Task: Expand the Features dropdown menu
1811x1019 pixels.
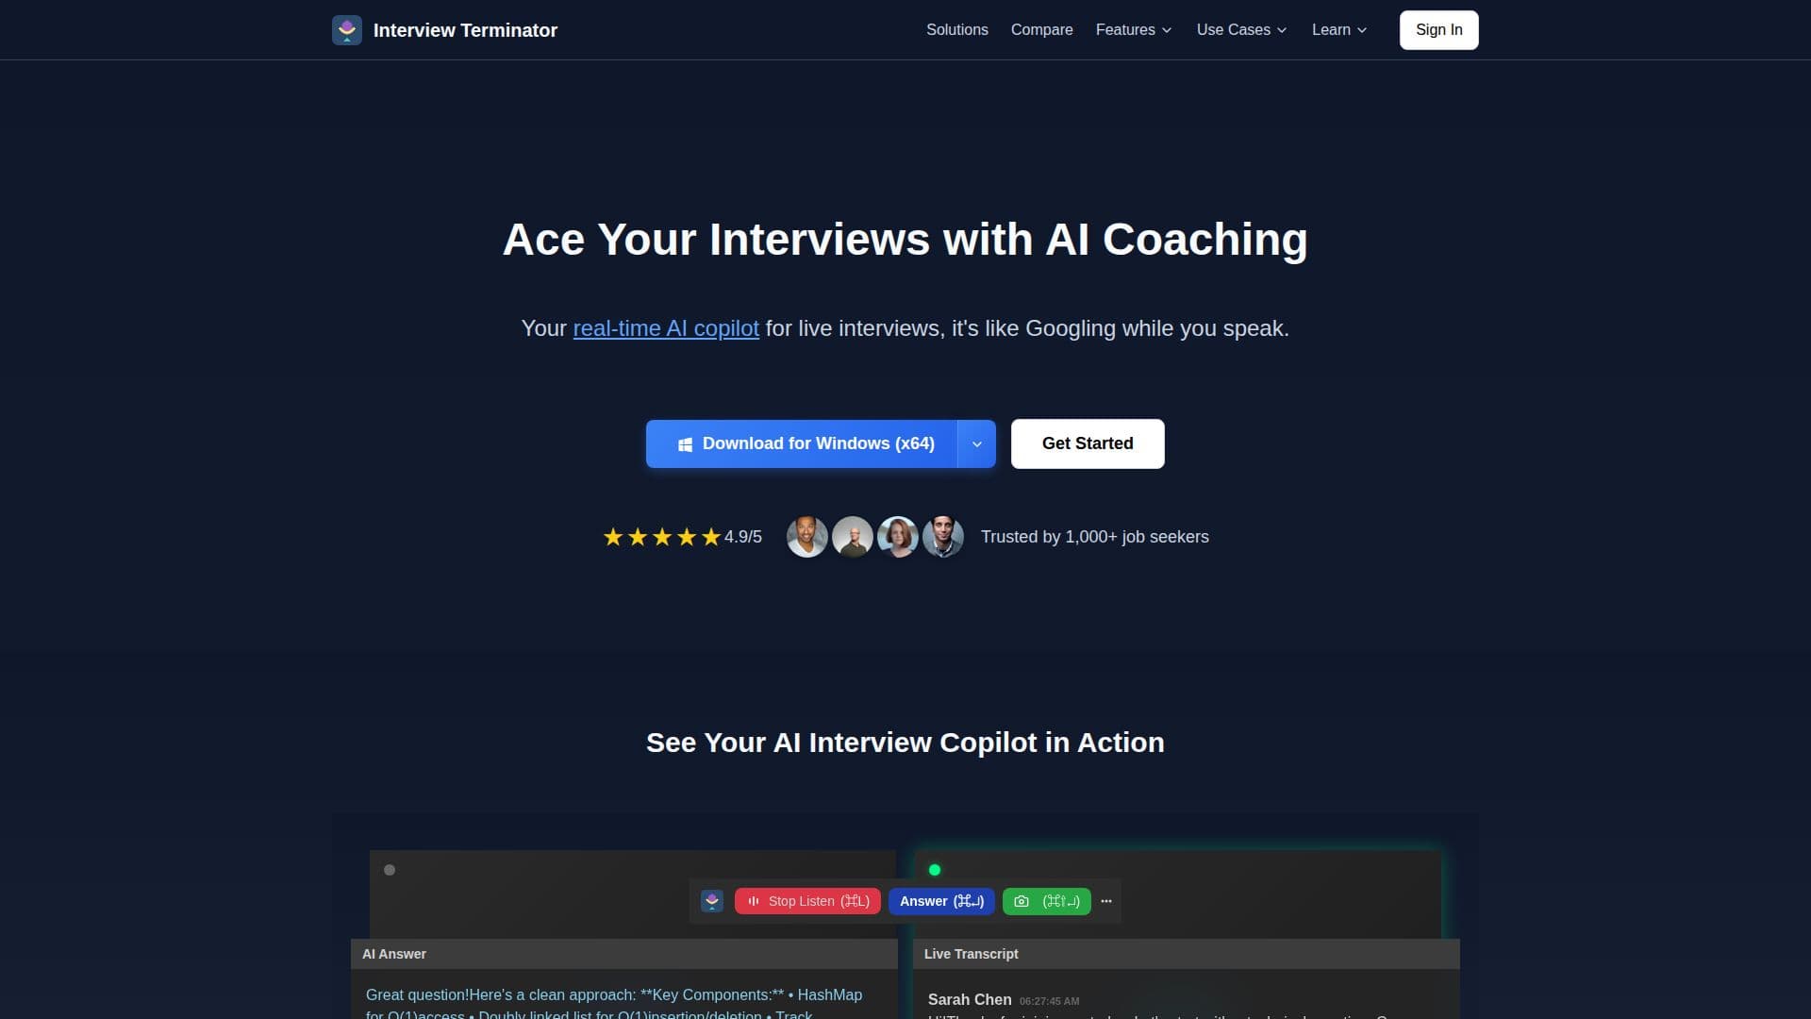Action: 1134,30
